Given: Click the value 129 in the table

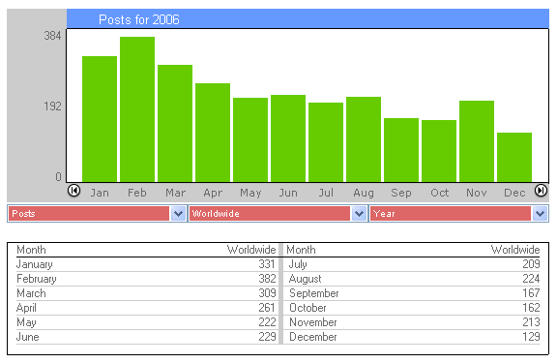Looking at the screenshot, I should click(x=531, y=337).
